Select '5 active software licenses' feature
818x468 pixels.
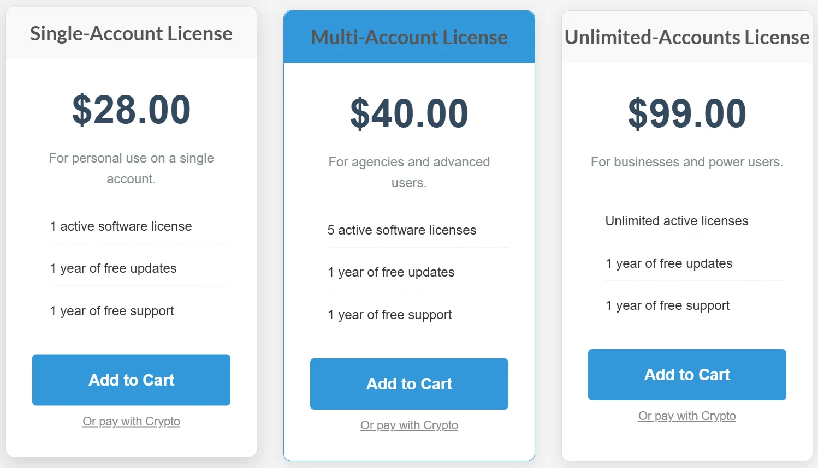pyautogui.click(x=402, y=230)
